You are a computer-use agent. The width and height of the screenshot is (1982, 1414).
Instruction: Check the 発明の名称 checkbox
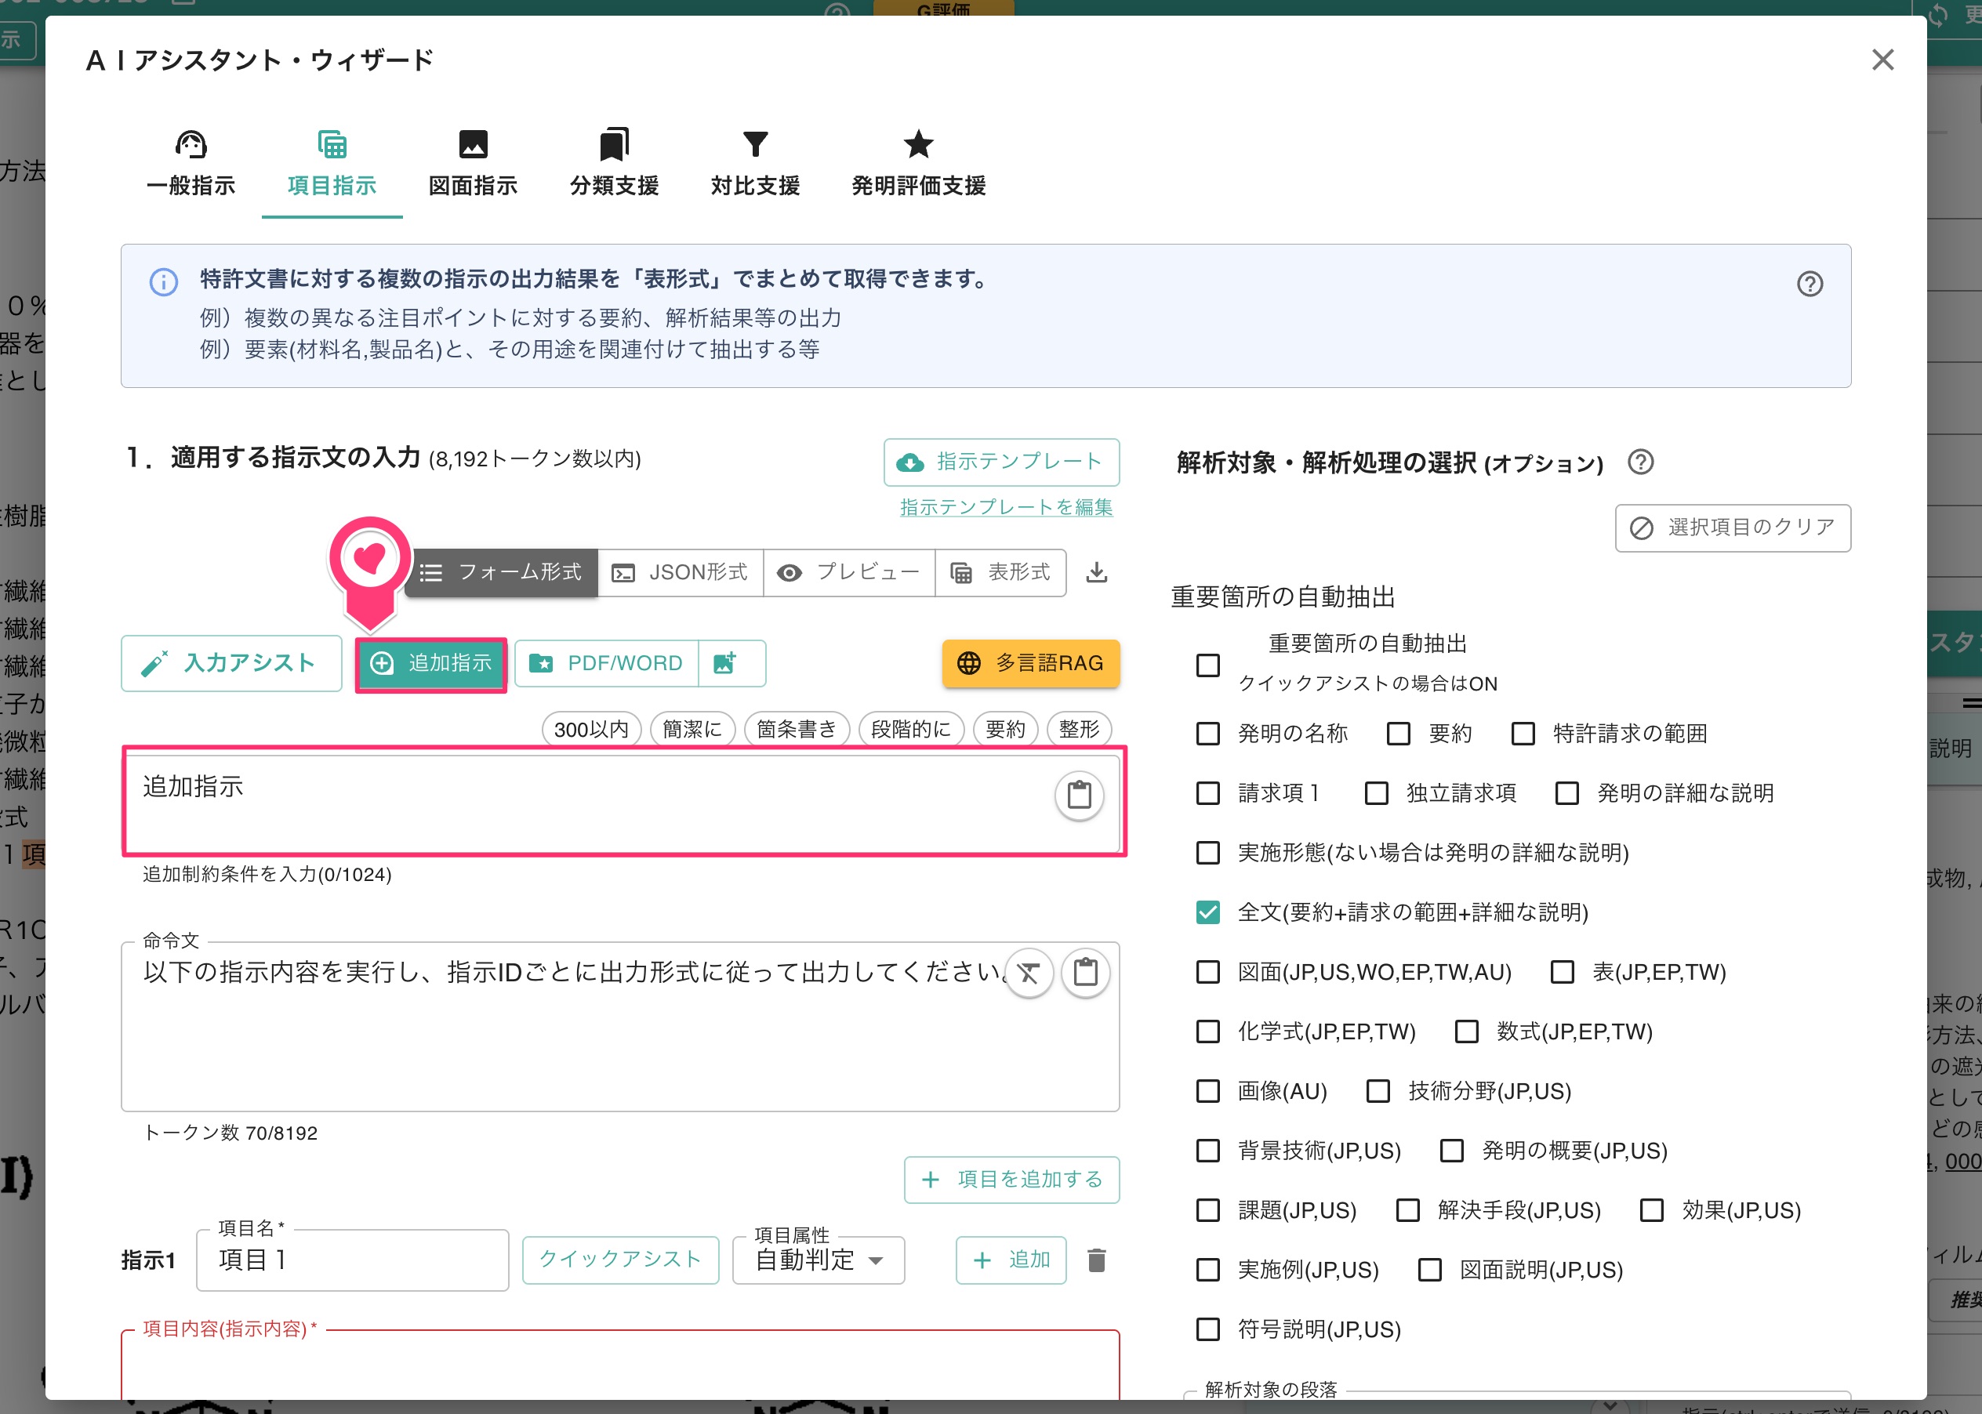(x=1208, y=733)
